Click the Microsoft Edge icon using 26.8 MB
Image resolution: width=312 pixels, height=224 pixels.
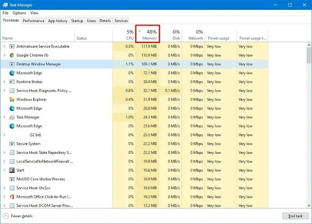[x=12, y=108]
